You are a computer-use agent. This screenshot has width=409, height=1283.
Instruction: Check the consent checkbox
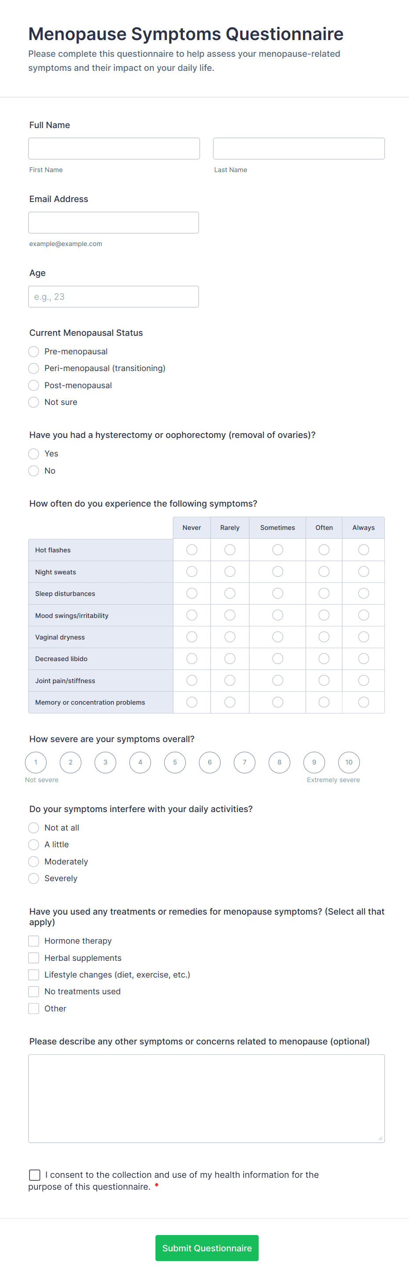tap(35, 1176)
